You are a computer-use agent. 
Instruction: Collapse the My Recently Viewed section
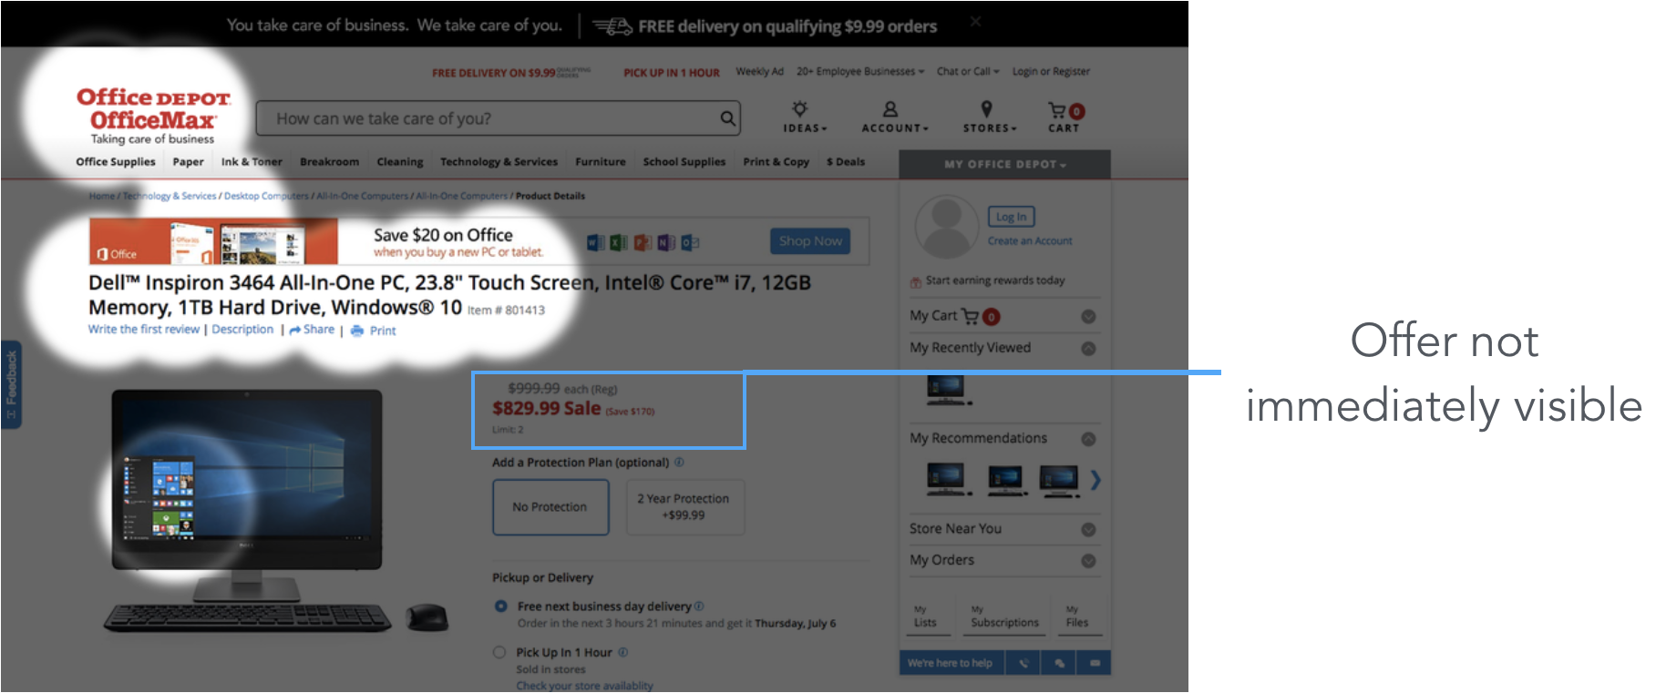[1088, 349]
